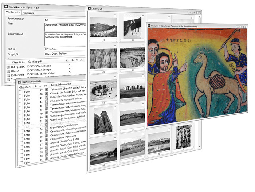Click the Kulturkreis classification row icon
The width and height of the screenshot is (255, 192).
pos(8,75)
